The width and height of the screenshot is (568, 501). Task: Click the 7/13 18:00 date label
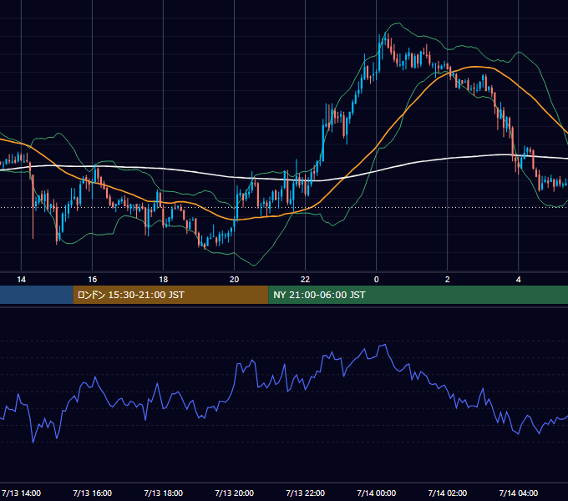pos(164,493)
